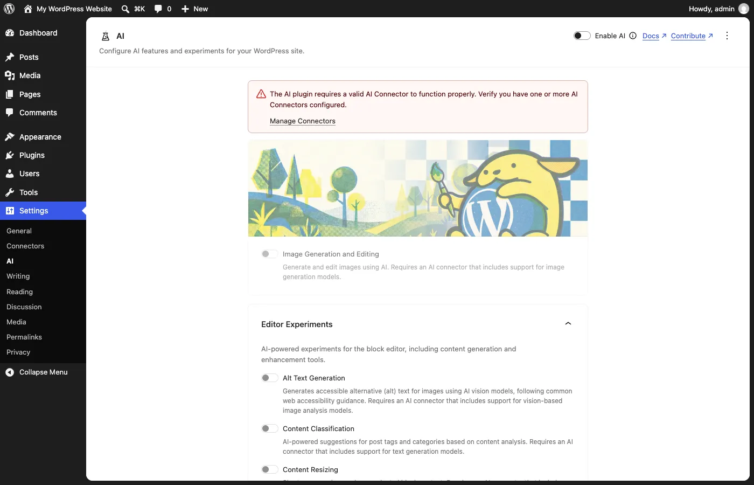This screenshot has width=754, height=485.
Task: Click the Settings sliders icon
Action: point(10,211)
